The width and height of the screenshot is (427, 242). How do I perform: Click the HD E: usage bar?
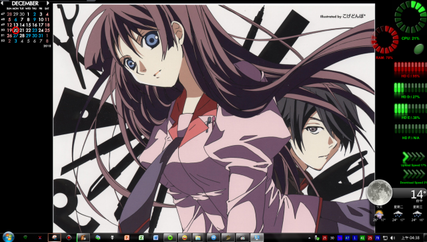point(411,108)
